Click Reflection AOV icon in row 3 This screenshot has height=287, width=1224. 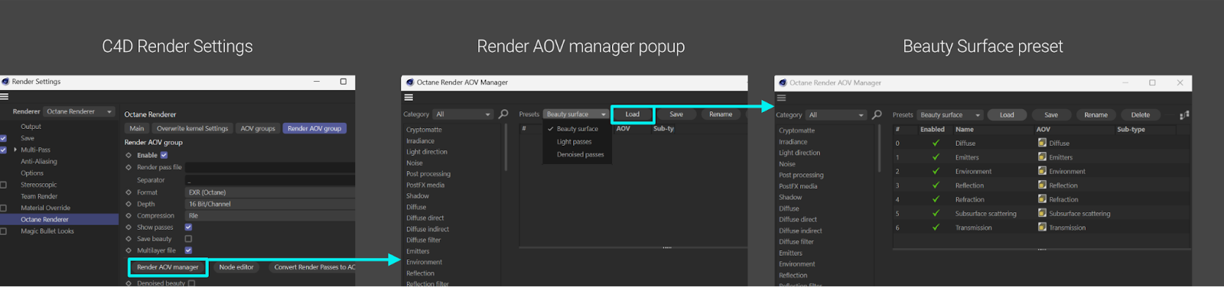[1042, 185]
